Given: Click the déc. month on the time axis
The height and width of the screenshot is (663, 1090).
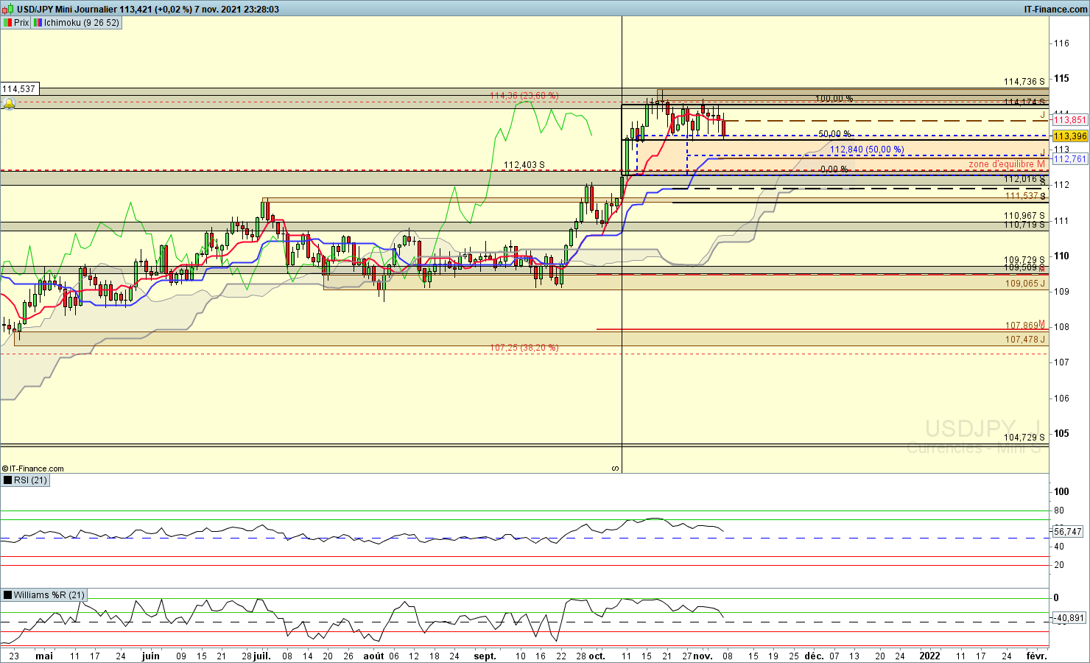Looking at the screenshot, I should (815, 656).
